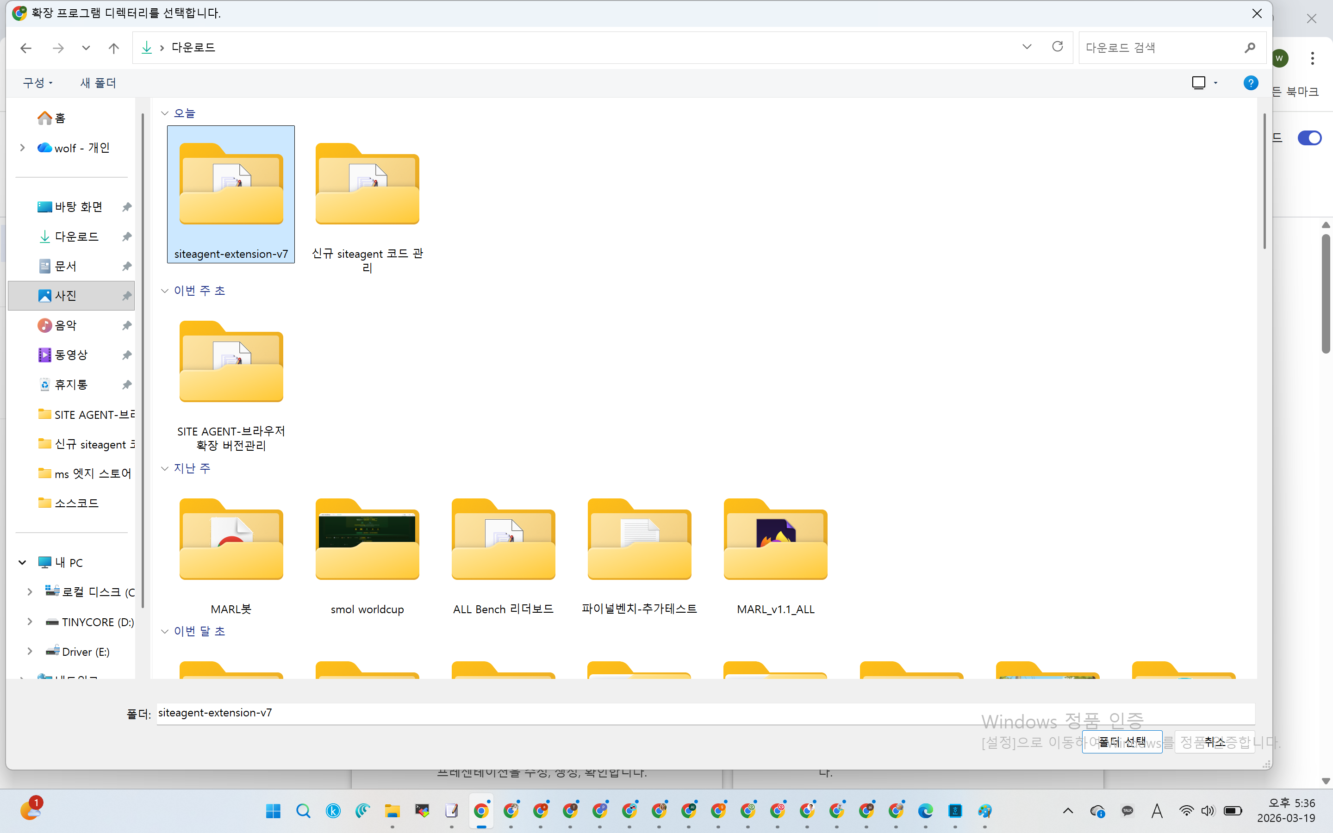This screenshot has width=1333, height=833.
Task: Go up one directory level
Action: tap(113, 48)
